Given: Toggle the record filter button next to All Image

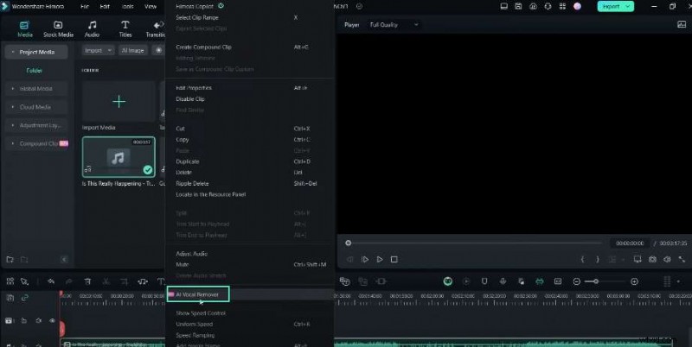Looking at the screenshot, I should pyautogui.click(x=158, y=50).
